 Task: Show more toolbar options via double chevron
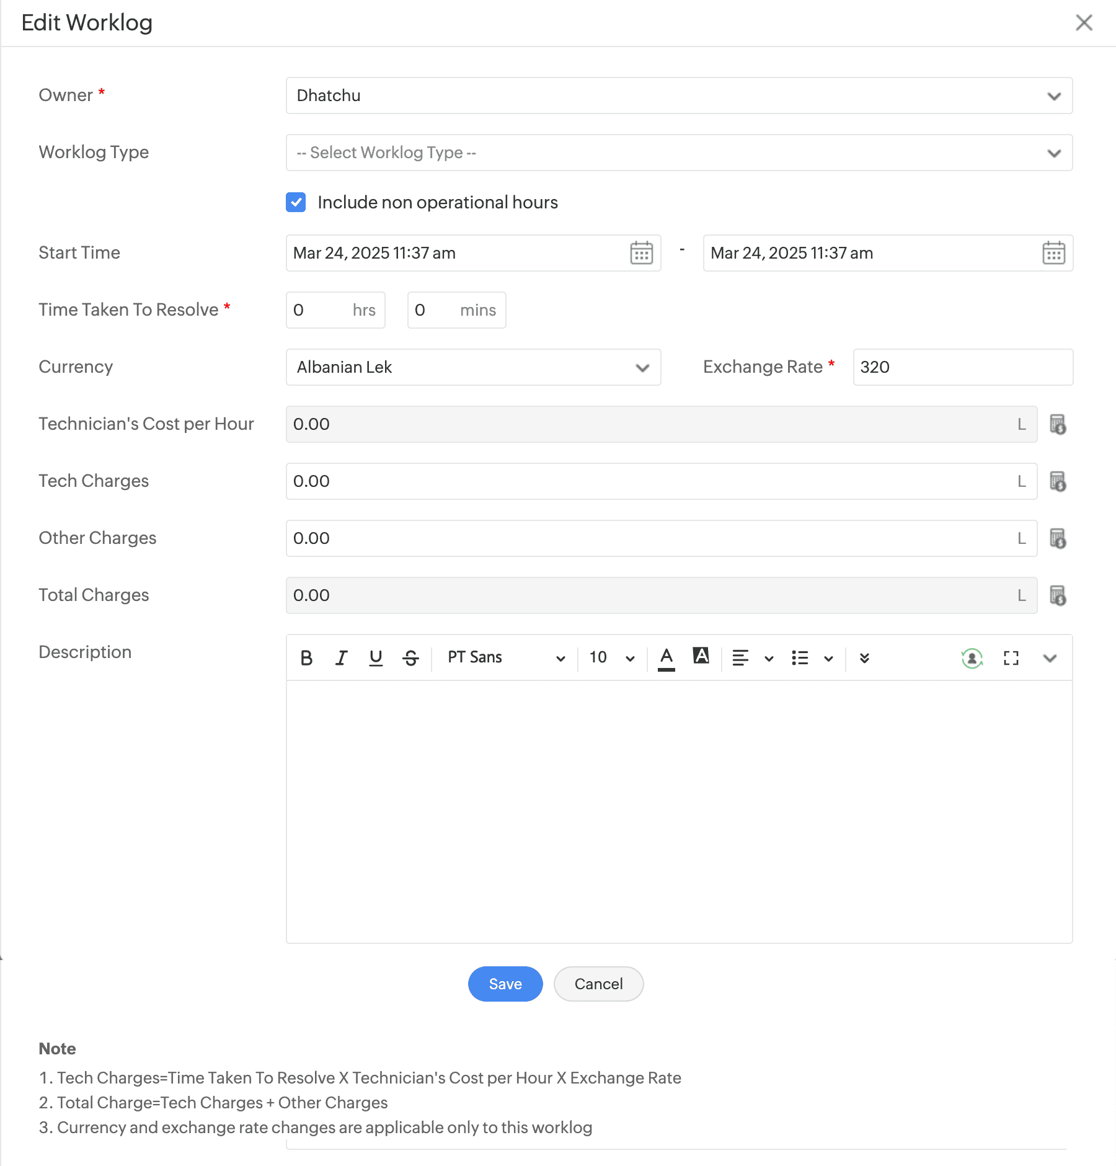click(x=864, y=658)
